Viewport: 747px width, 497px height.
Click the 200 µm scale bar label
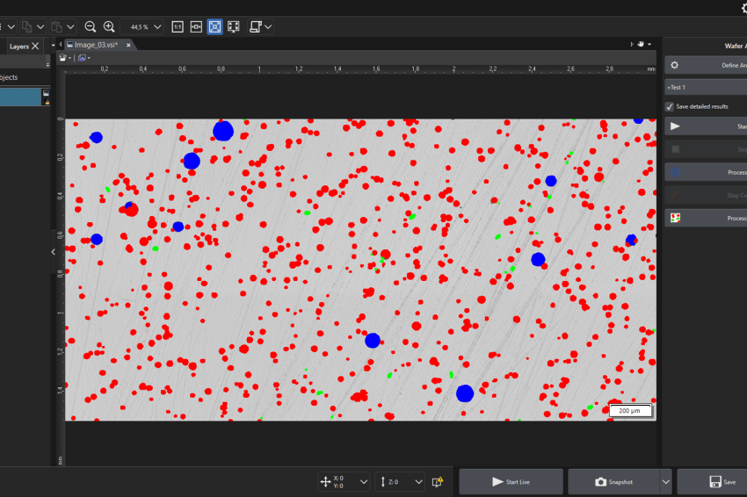pos(630,410)
